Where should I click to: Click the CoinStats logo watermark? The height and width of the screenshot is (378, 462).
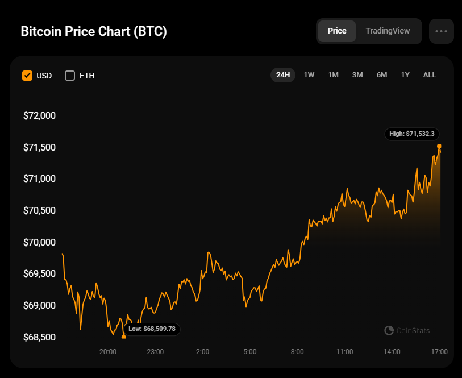click(407, 330)
